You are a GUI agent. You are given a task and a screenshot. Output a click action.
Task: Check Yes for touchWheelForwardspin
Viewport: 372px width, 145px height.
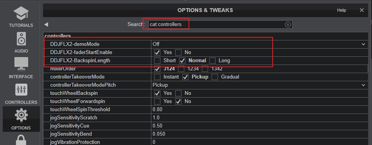[157, 101]
